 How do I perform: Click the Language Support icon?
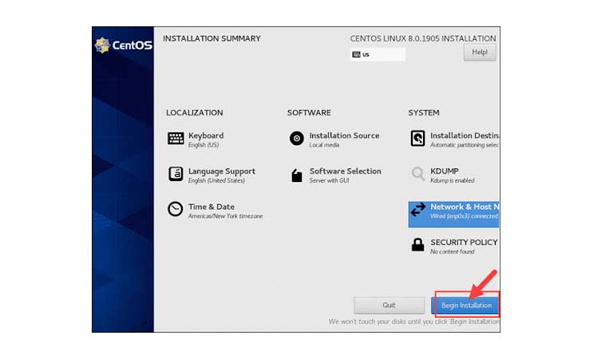(176, 174)
